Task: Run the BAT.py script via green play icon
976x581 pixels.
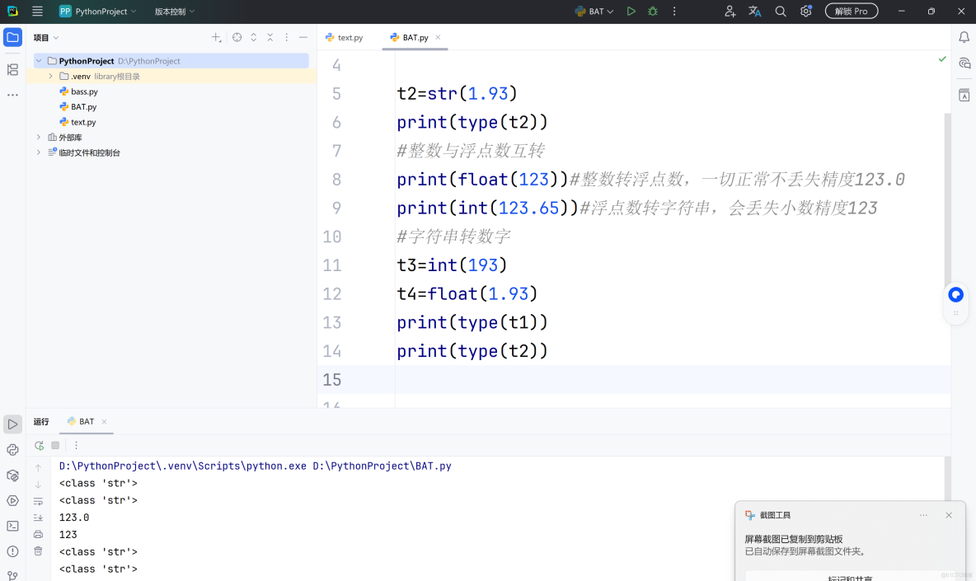Action: [x=629, y=11]
